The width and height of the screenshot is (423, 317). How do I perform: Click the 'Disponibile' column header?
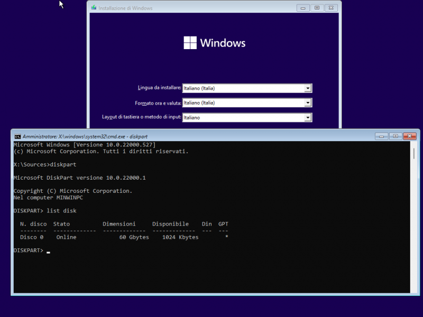point(170,224)
